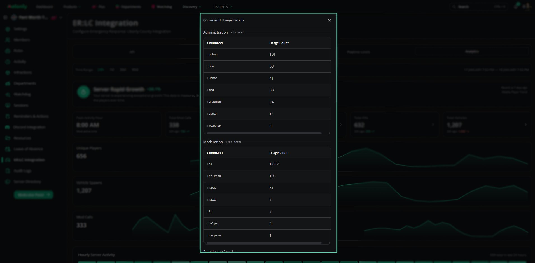Image resolution: width=535 pixels, height=263 pixels.
Task: Select the 7d time range tab
Action: pos(112,70)
